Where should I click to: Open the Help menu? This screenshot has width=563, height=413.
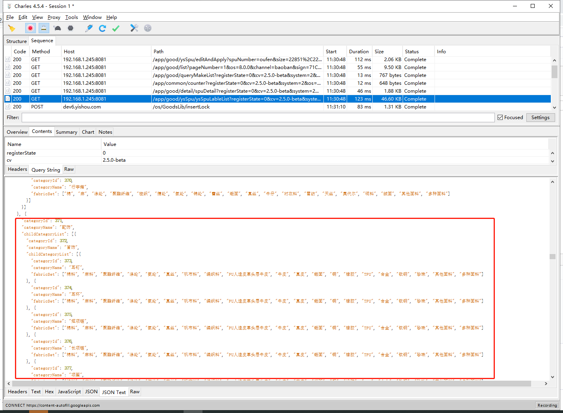coord(111,17)
